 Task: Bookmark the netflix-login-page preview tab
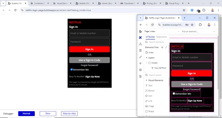pyautogui.click(x=184, y=10)
